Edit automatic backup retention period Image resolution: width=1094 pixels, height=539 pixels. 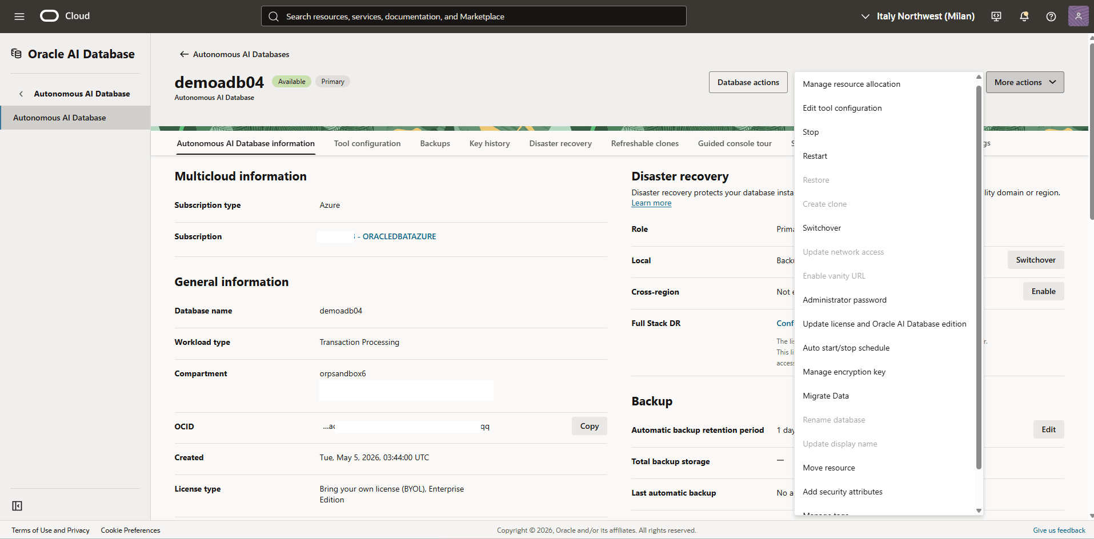point(1049,429)
